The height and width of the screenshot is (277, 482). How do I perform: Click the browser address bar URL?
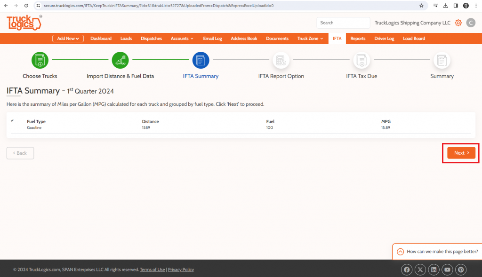point(159,6)
